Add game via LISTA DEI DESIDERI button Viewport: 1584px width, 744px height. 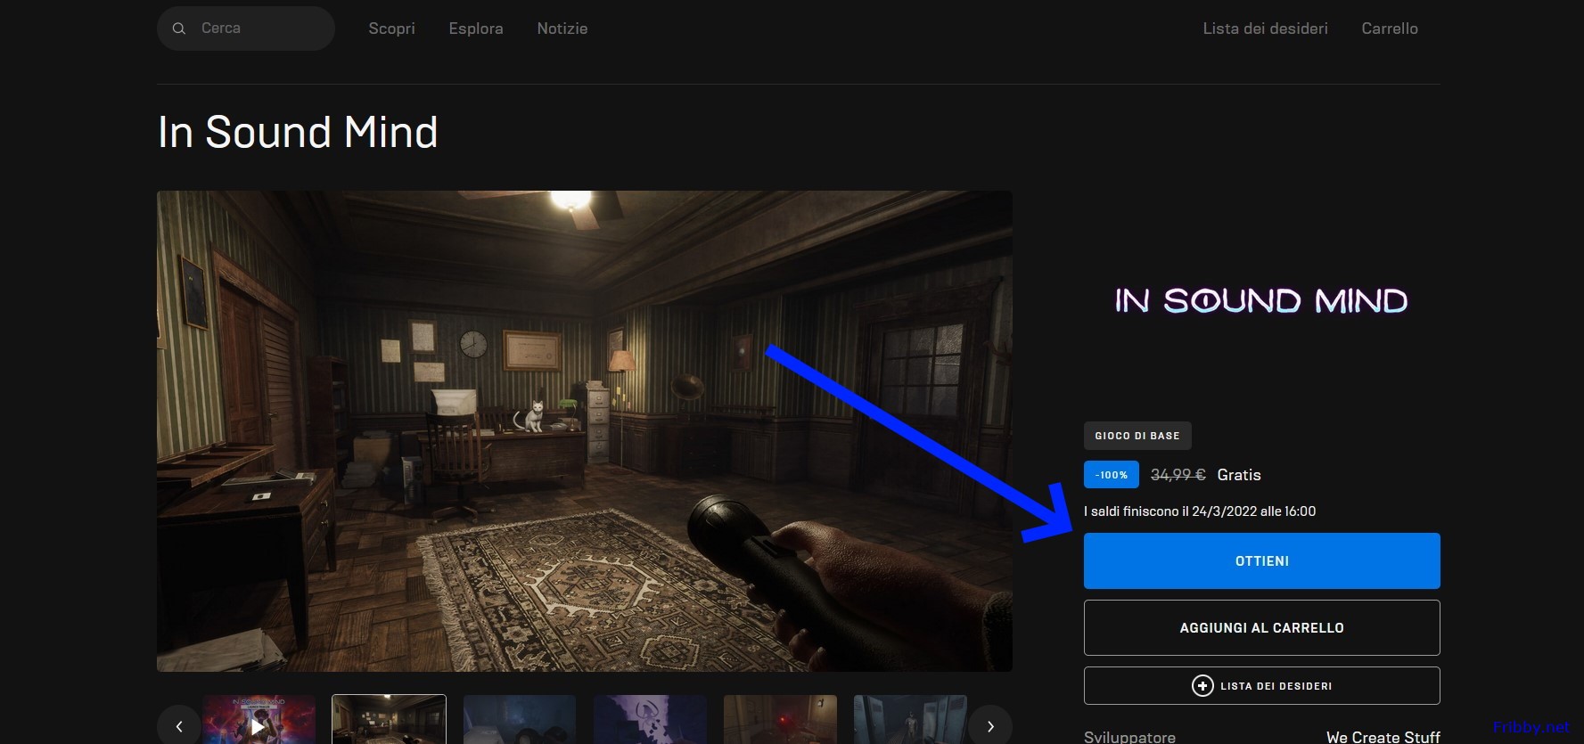click(x=1261, y=686)
